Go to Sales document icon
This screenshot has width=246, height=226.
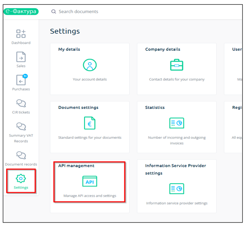(x=21, y=57)
